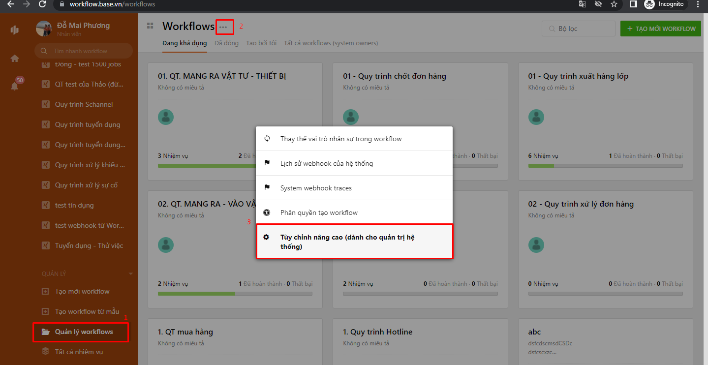Screen dimensions: 708x365
Task: Click the refresh icon of Thay thế vai trò
Action: 267,138
